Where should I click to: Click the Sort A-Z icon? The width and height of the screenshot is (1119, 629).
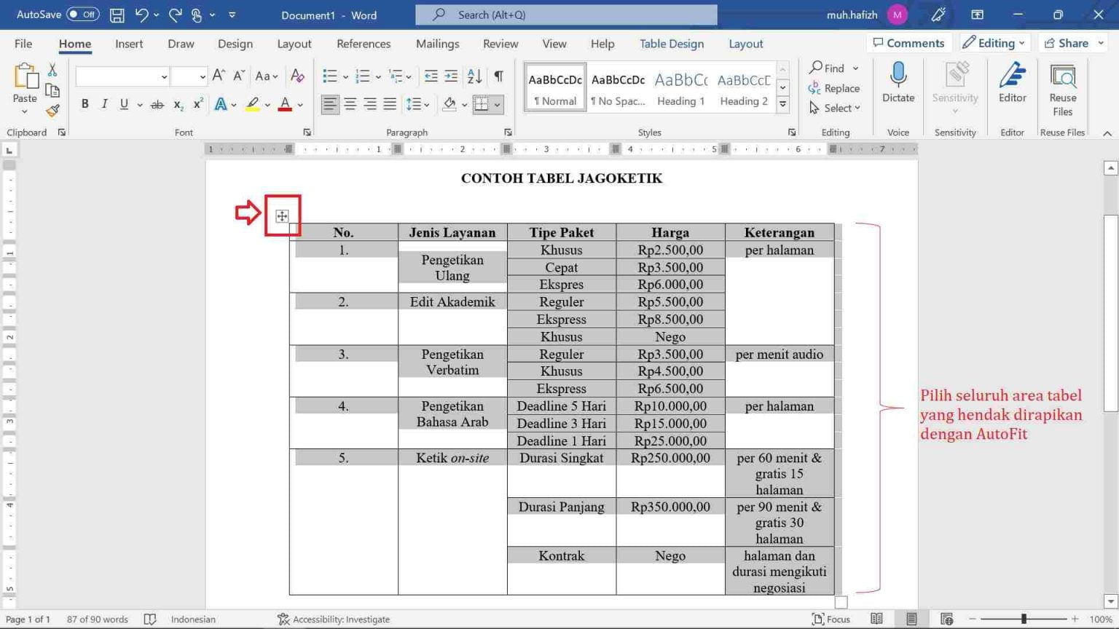tap(474, 76)
